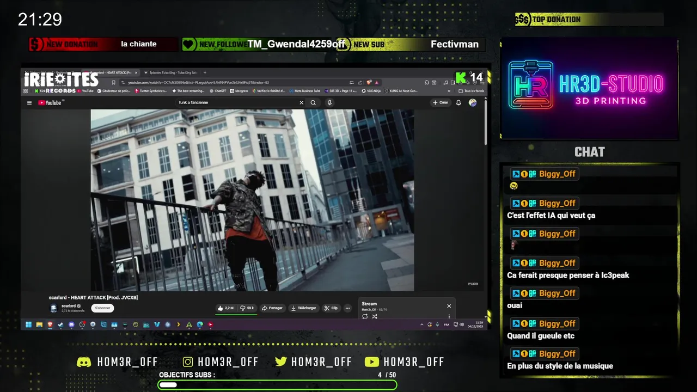Select chat message "En plus du style de la musique"

560,366
